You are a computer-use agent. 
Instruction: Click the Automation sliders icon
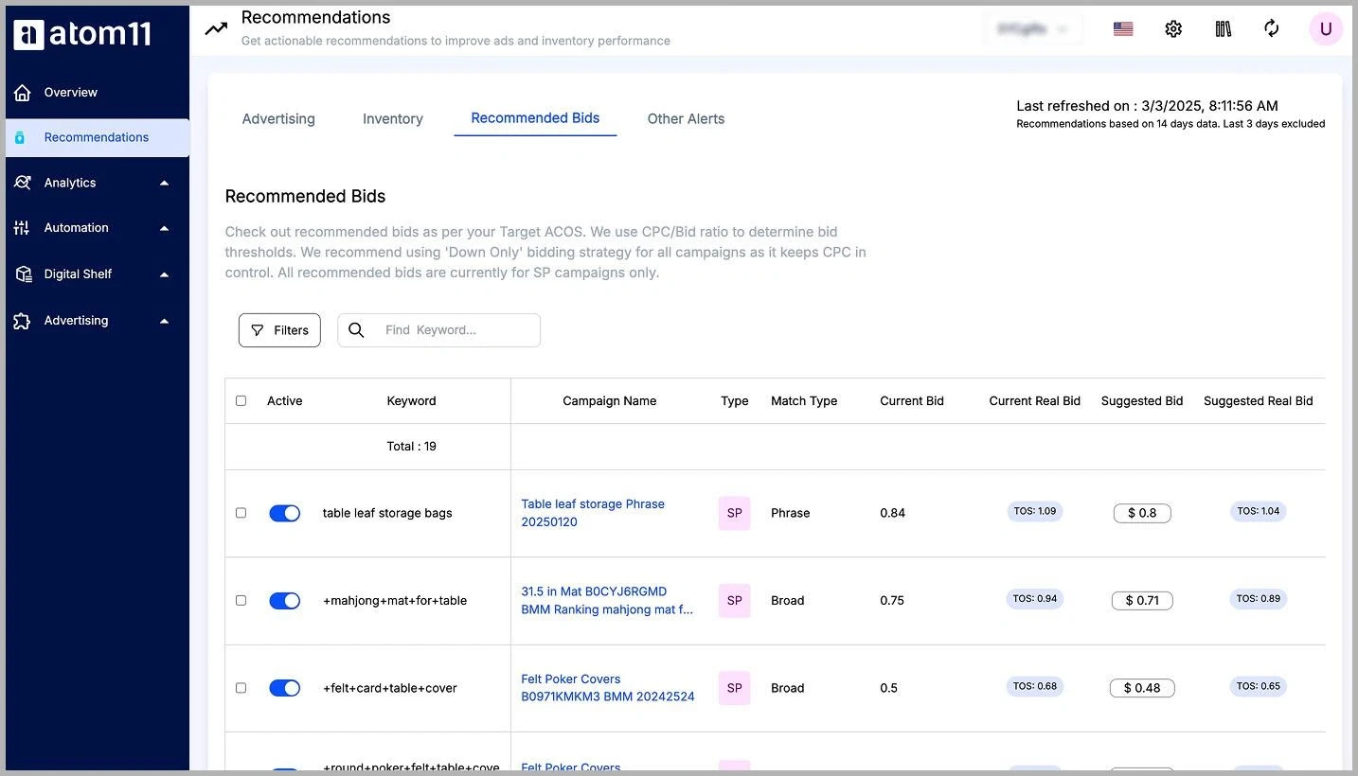click(22, 228)
